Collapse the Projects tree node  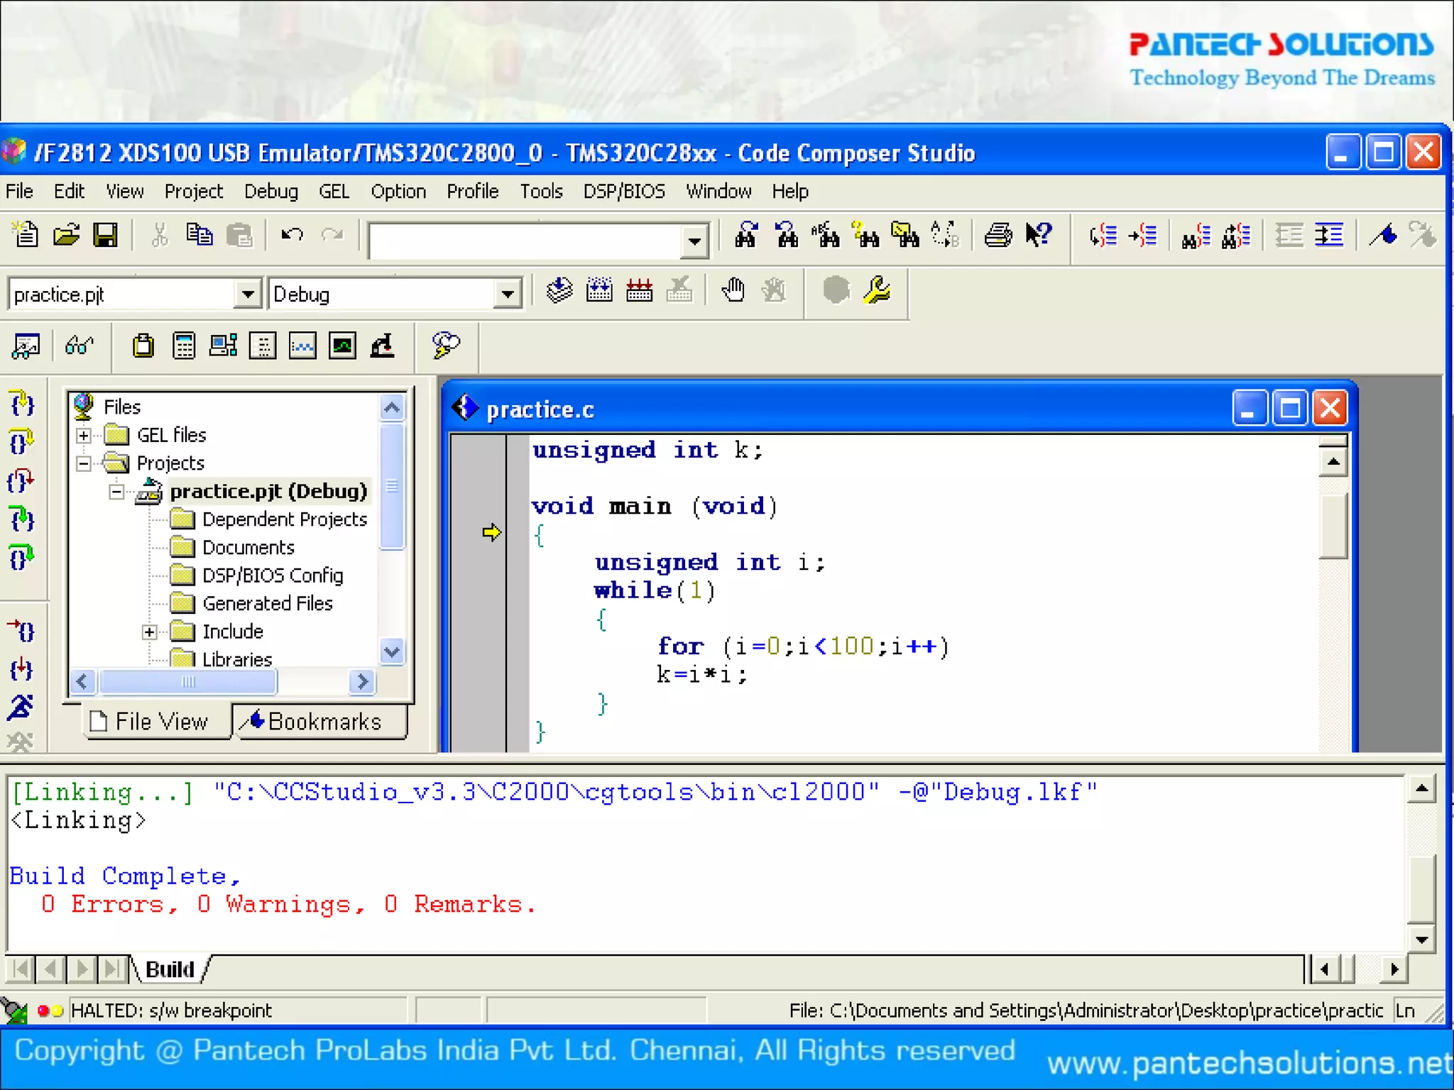click(x=84, y=463)
